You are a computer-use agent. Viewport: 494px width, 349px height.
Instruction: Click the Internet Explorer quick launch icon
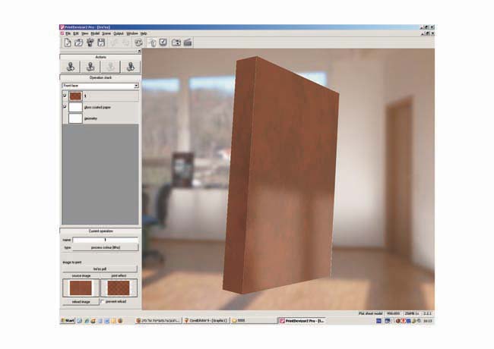pyautogui.click(x=87, y=321)
